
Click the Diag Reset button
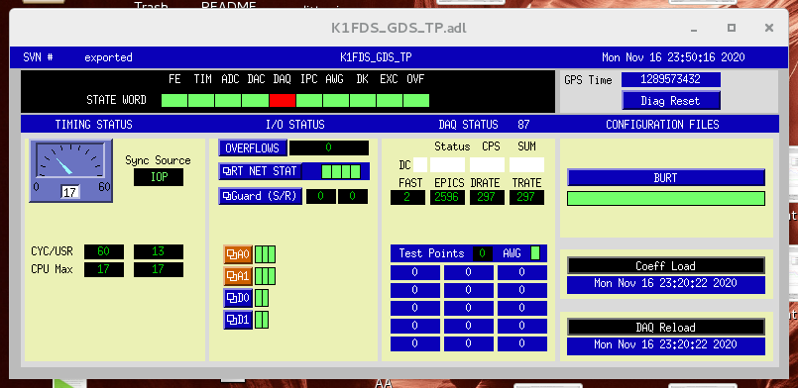[x=671, y=101]
